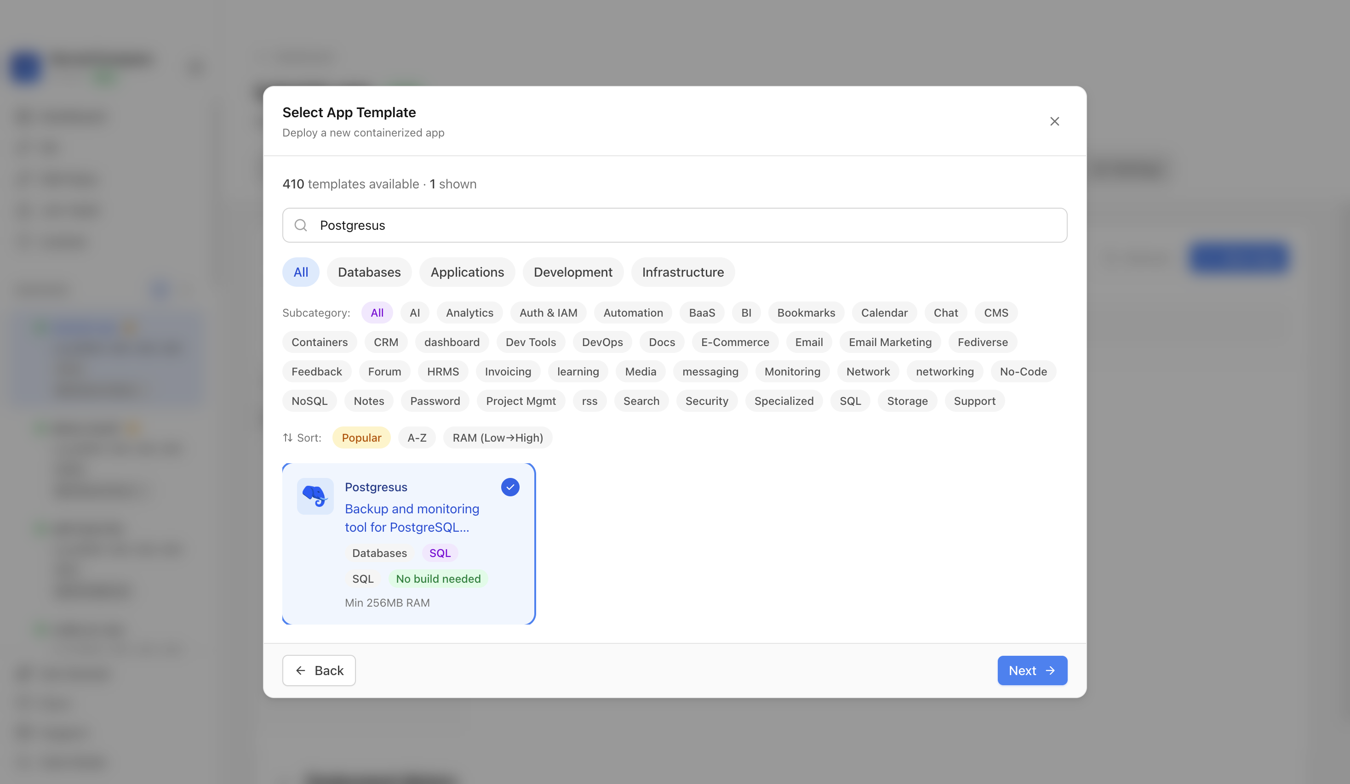
Task: Filter by Invoicing subcategory
Action: click(x=508, y=372)
